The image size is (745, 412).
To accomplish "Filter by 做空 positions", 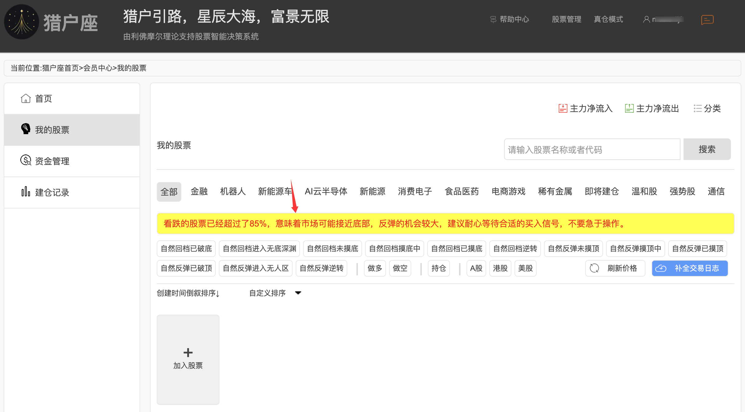I will [x=400, y=268].
